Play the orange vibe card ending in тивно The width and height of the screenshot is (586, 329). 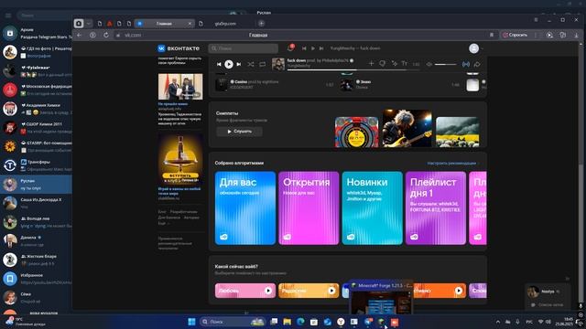click(x=439, y=291)
